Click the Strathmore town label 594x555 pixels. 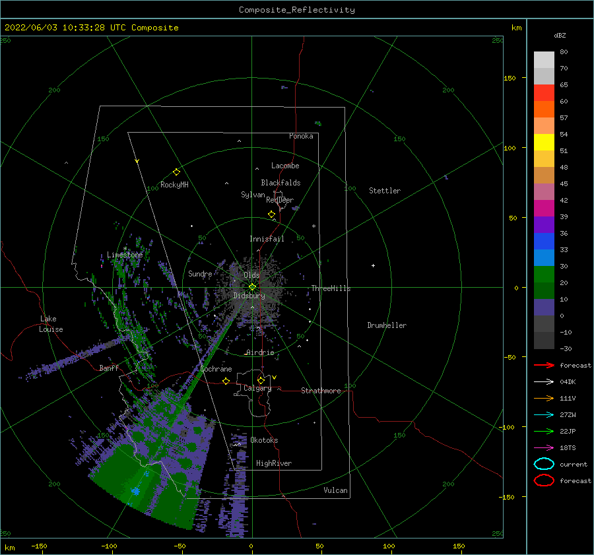pos(321,391)
